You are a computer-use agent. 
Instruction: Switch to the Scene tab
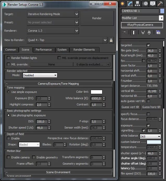[x=26, y=50]
